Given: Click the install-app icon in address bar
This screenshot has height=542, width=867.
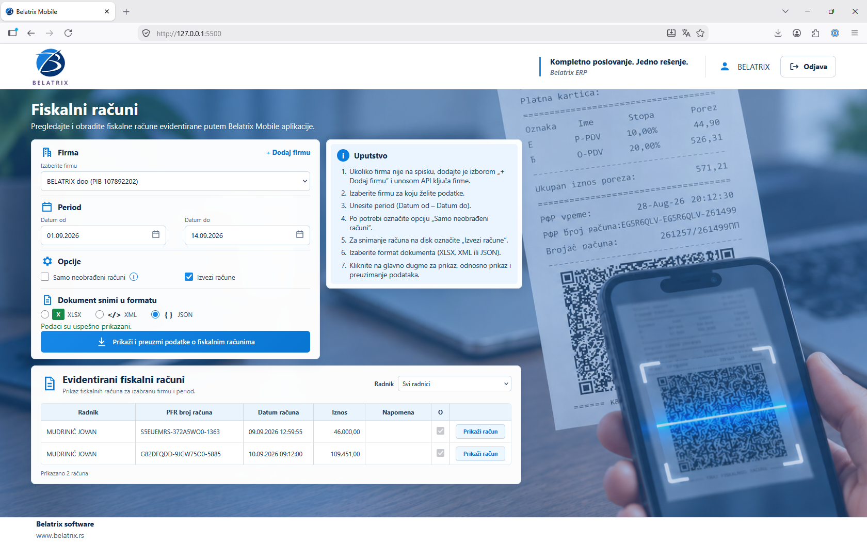Looking at the screenshot, I should tap(671, 33).
